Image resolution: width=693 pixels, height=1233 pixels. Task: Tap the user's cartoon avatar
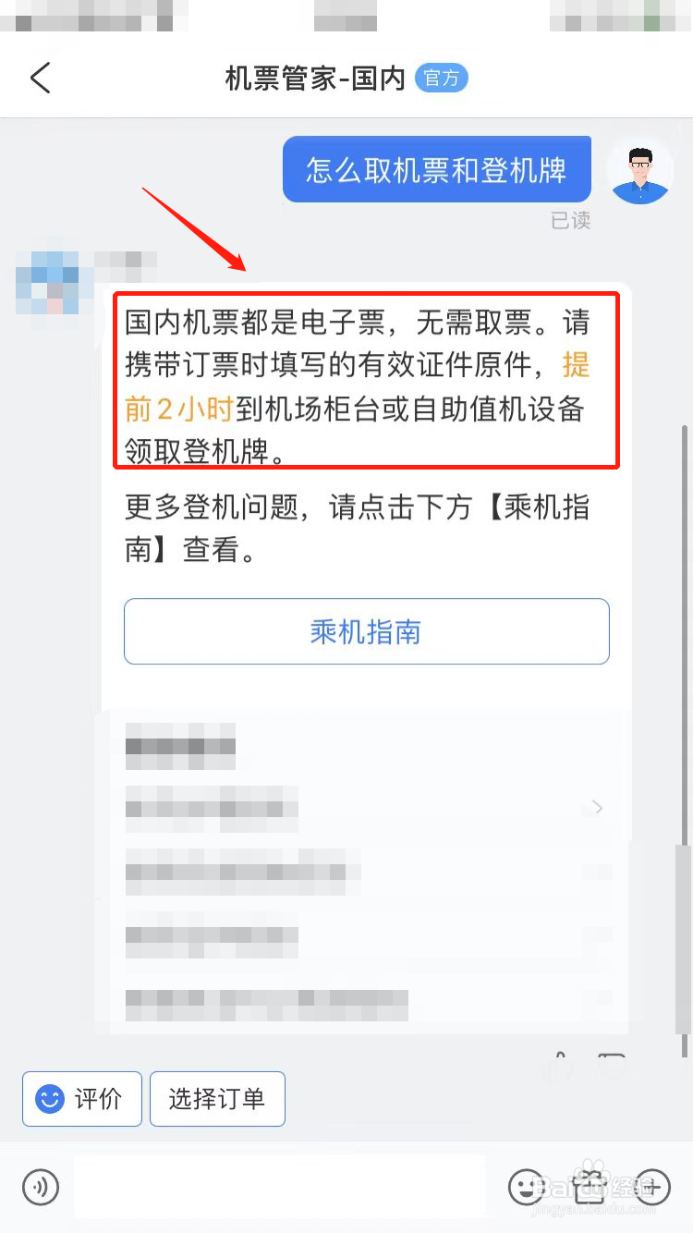(x=639, y=172)
